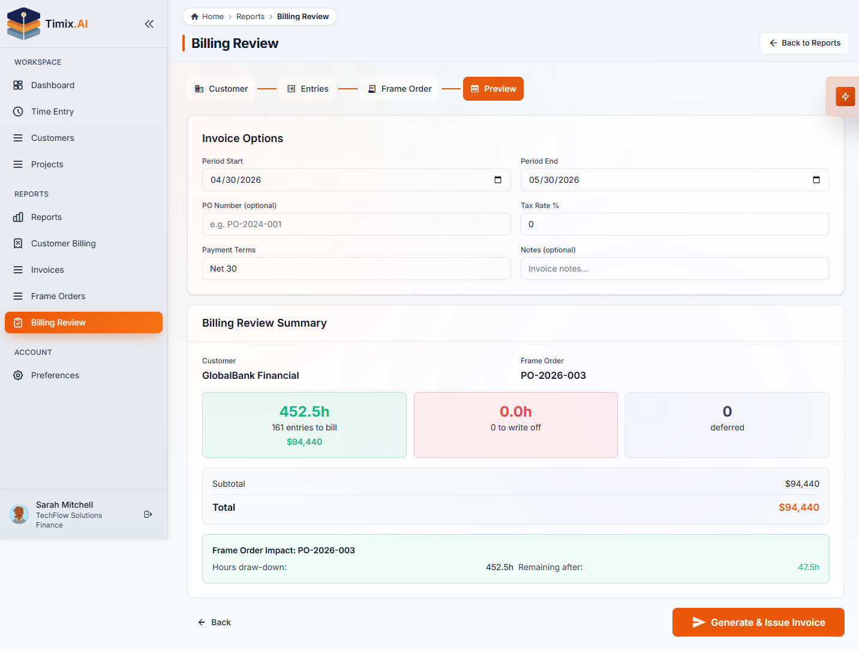Click the Preferences gear icon
The width and height of the screenshot is (859, 651).
click(18, 375)
